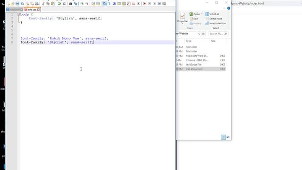Toggle synchronized horizontal scrolling icon
Image resolution: width=302 pixels, height=170 pixels.
click(x=98, y=4)
